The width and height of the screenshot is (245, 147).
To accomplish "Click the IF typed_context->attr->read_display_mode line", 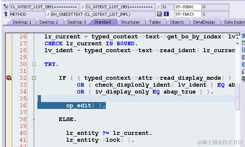I will [x=145, y=78].
